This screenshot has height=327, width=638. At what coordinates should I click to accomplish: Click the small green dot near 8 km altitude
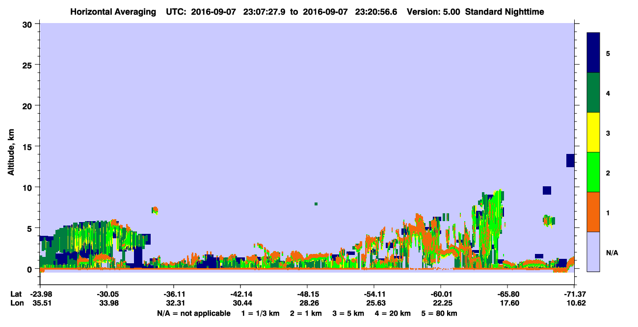tap(316, 204)
